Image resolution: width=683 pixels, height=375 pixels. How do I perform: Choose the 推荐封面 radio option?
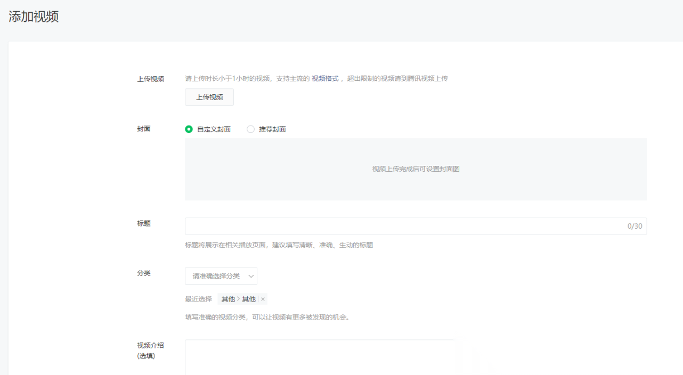tap(251, 129)
